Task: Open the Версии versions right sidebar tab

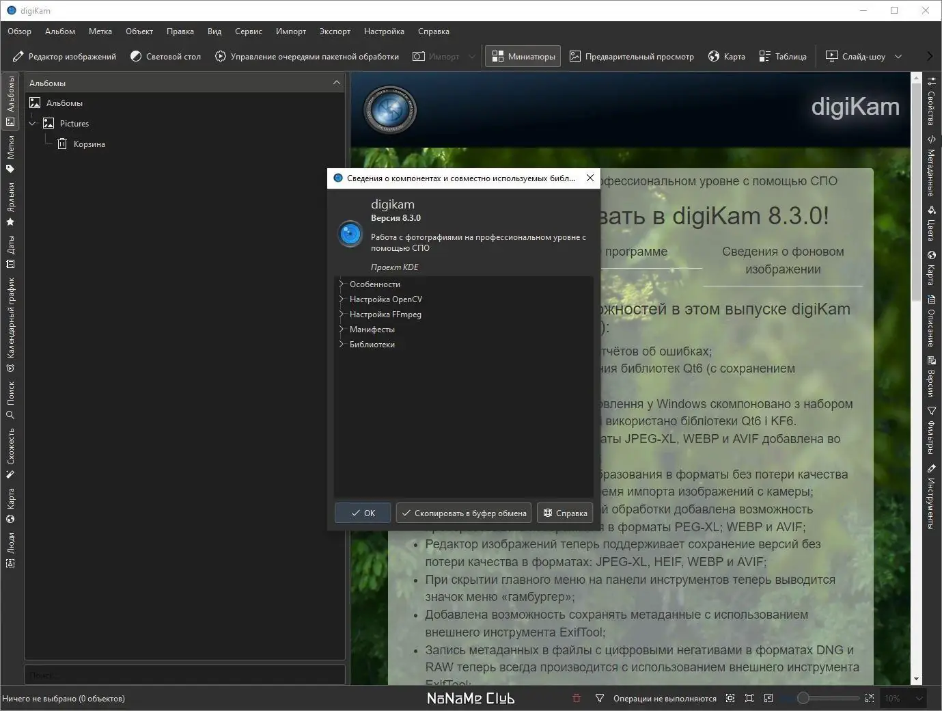Action: coord(931,376)
